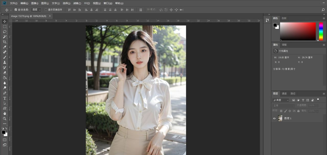Switch to the 通道 tab
Image resolution: width=327 pixels, height=155 pixels.
click(x=284, y=93)
